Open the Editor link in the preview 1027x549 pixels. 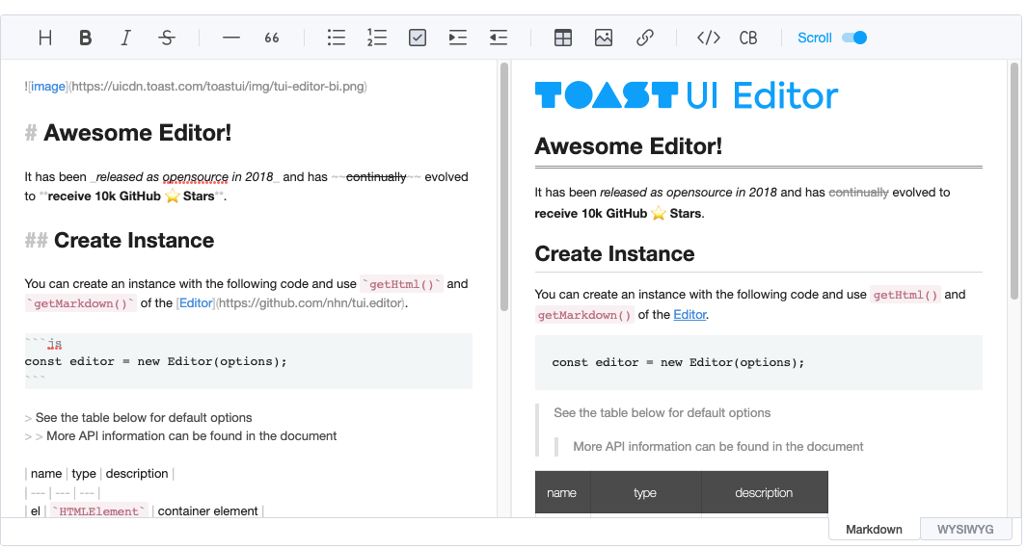(x=689, y=315)
